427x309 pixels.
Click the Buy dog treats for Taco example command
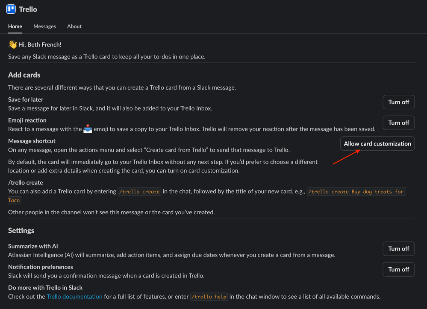pyautogui.click(x=355, y=191)
